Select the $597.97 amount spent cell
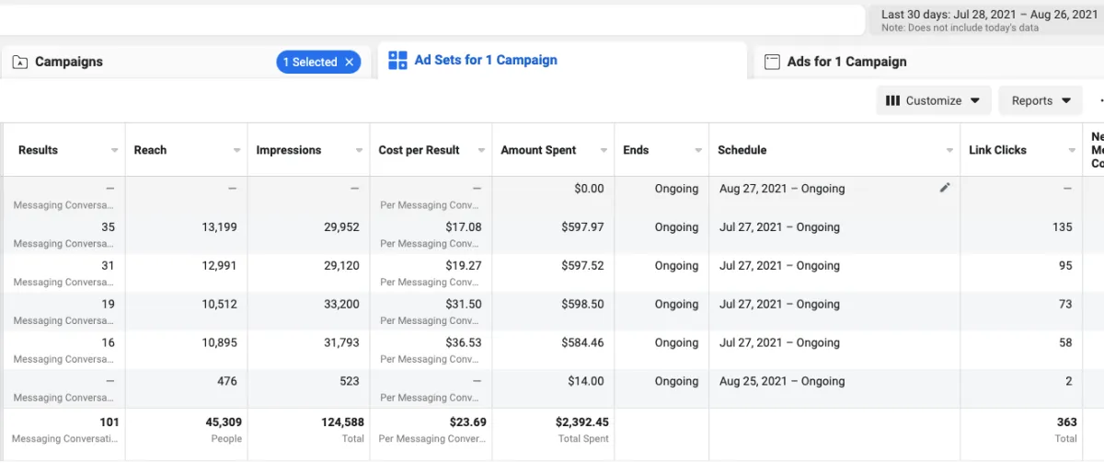1104x463 pixels. tap(582, 227)
